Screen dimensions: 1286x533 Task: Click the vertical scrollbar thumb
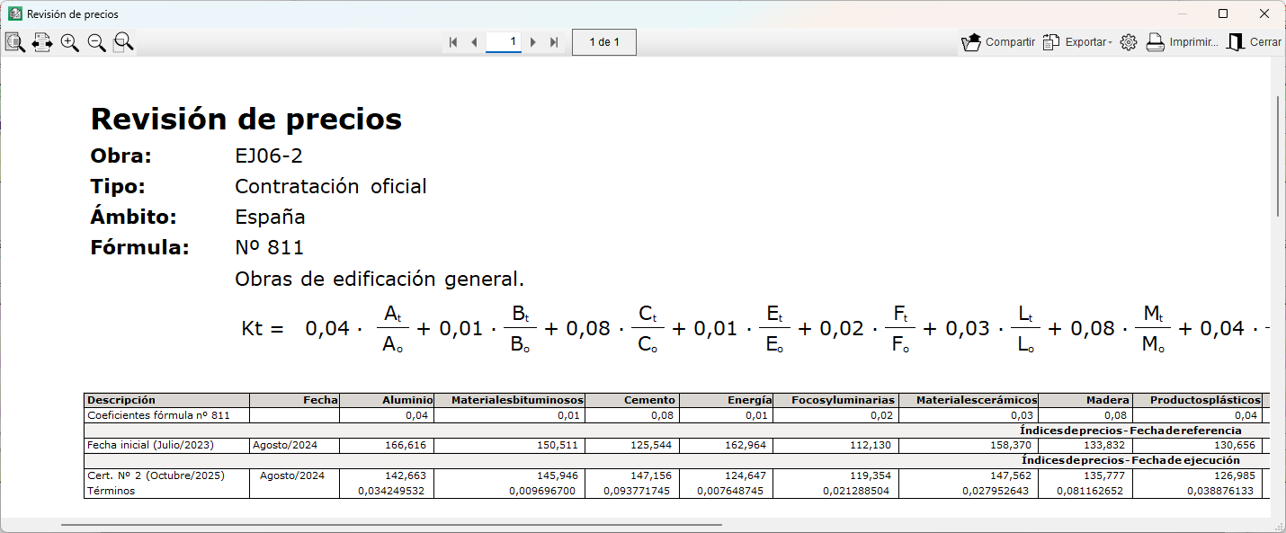(x=1278, y=155)
